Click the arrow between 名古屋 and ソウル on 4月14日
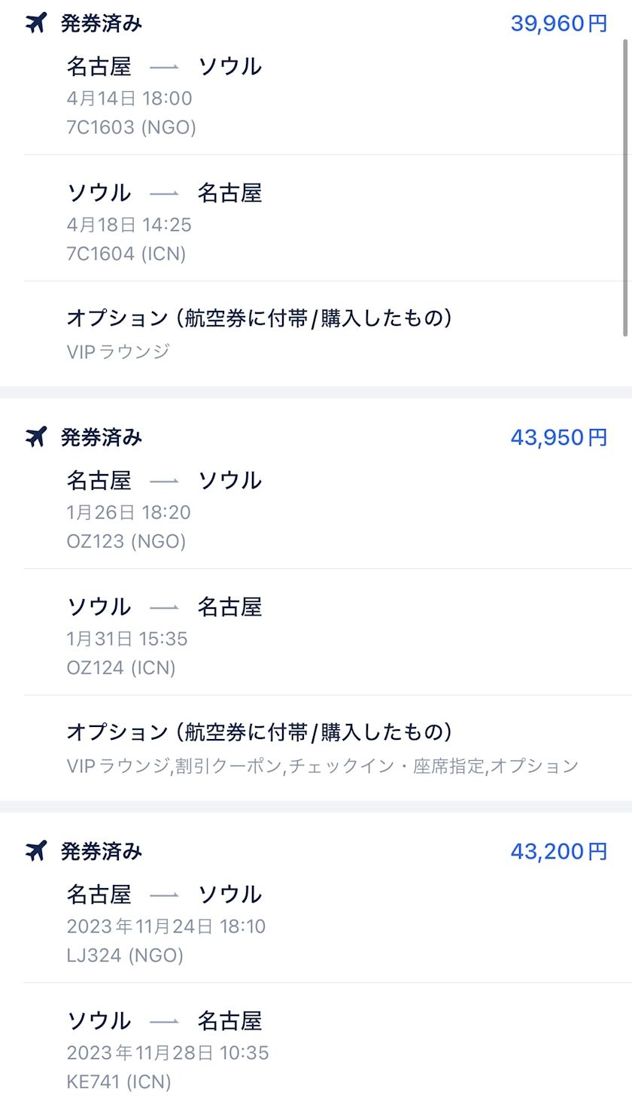This screenshot has height=1101, width=632. pos(164,67)
